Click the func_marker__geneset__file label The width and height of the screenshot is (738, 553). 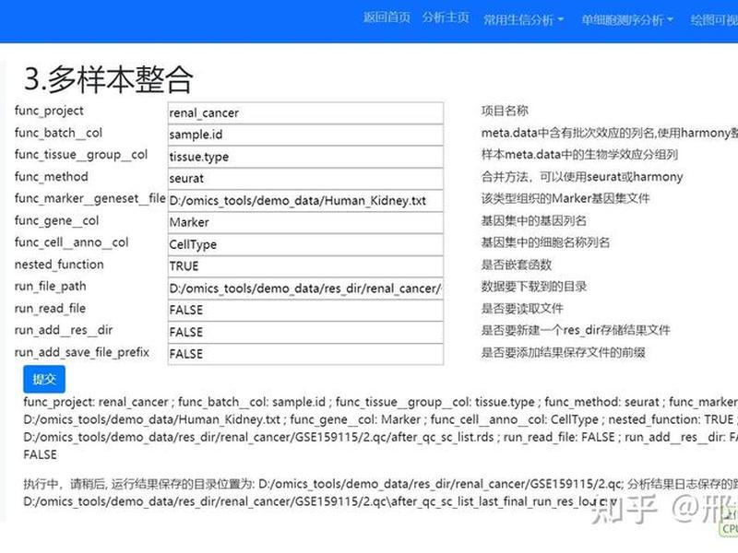coord(89,199)
